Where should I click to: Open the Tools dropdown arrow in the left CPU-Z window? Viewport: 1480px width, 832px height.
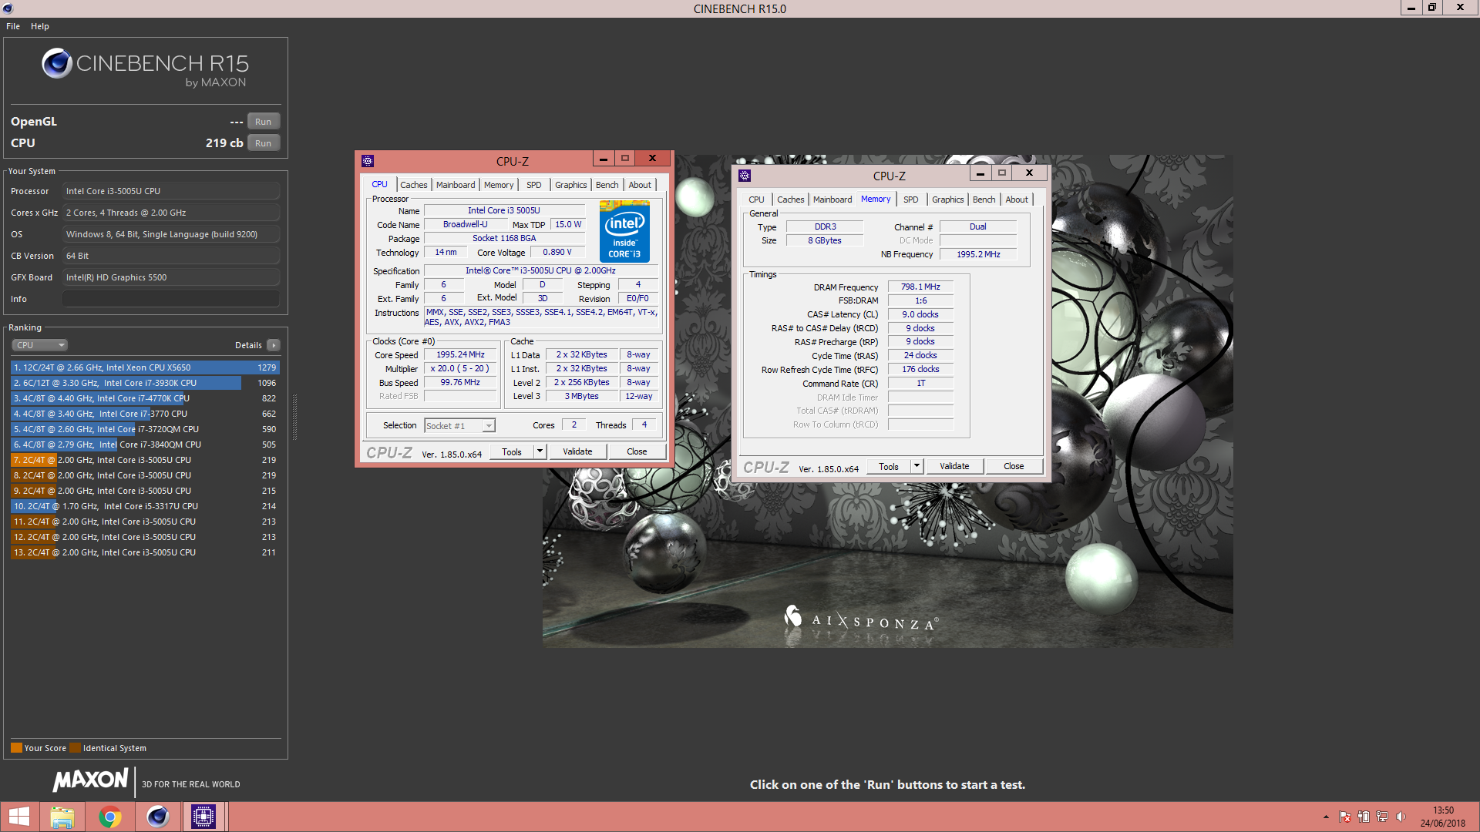(540, 451)
